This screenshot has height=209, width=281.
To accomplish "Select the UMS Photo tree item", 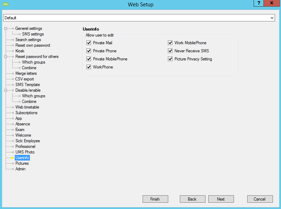I will coord(25,152).
